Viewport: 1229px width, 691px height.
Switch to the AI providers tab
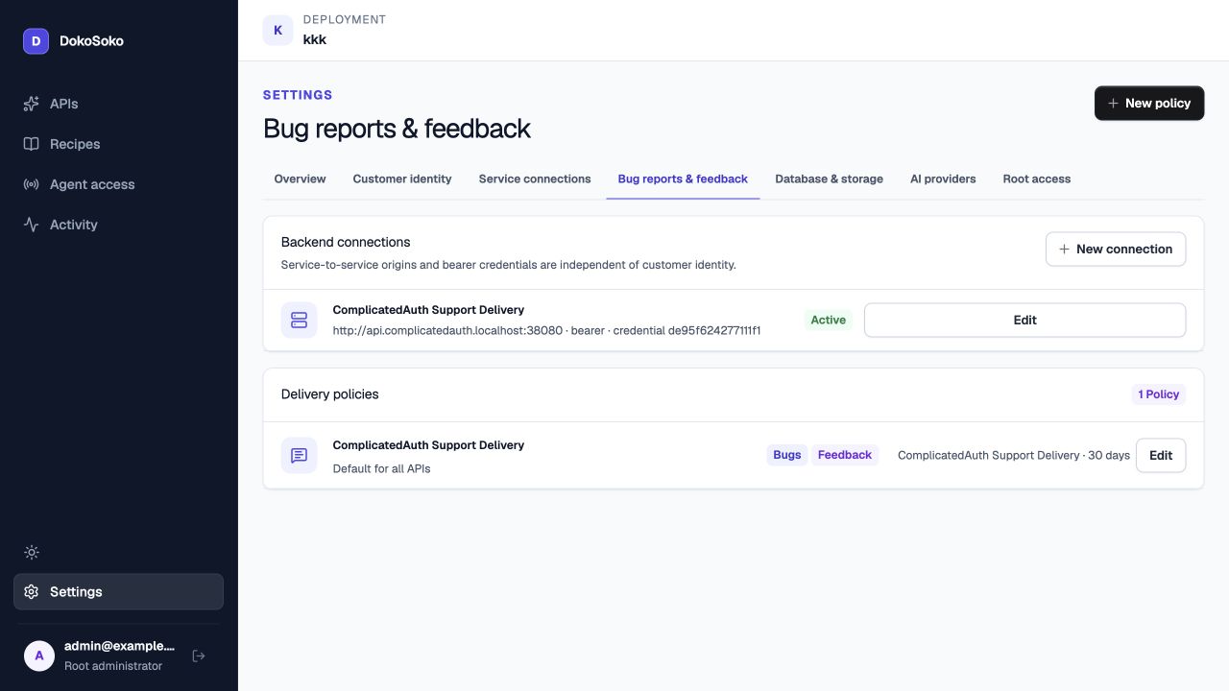[943, 179]
